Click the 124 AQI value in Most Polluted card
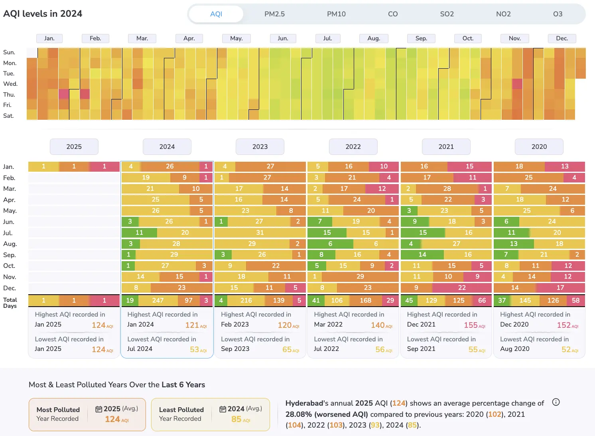This screenshot has height=436, width=595. click(x=116, y=419)
